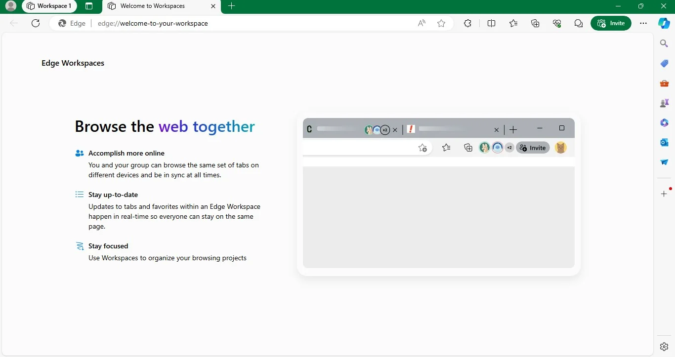Click the Accomplish more online text
Screen dimensions: 675x357
pos(127,153)
